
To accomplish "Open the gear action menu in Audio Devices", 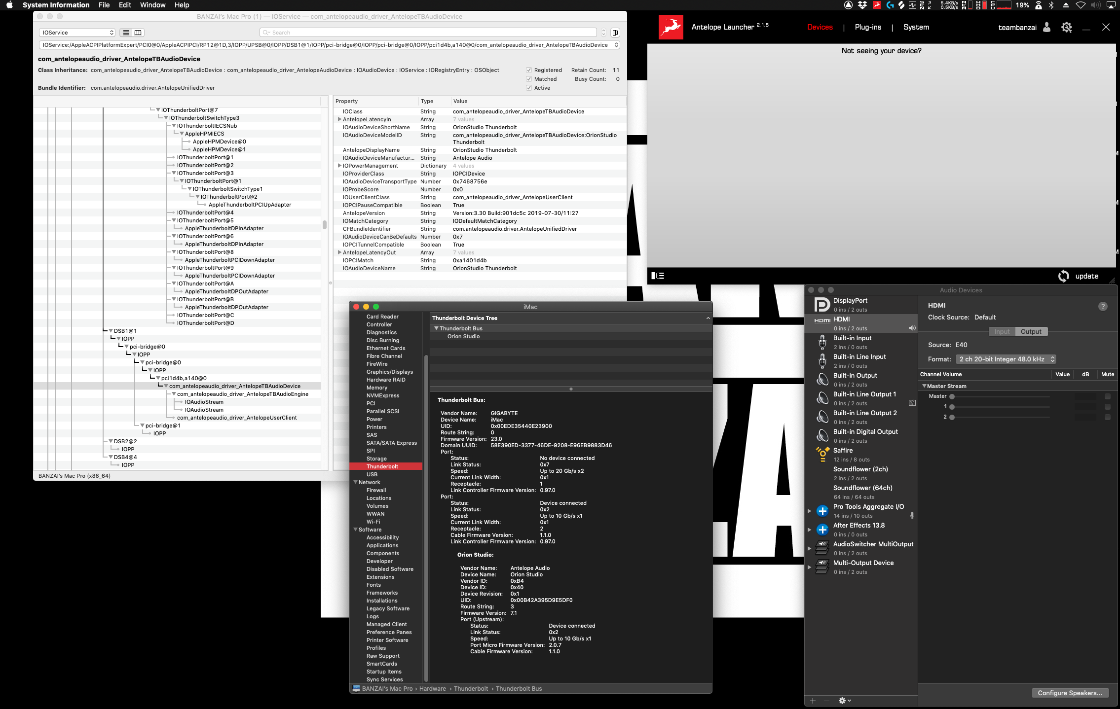I will click(x=844, y=701).
